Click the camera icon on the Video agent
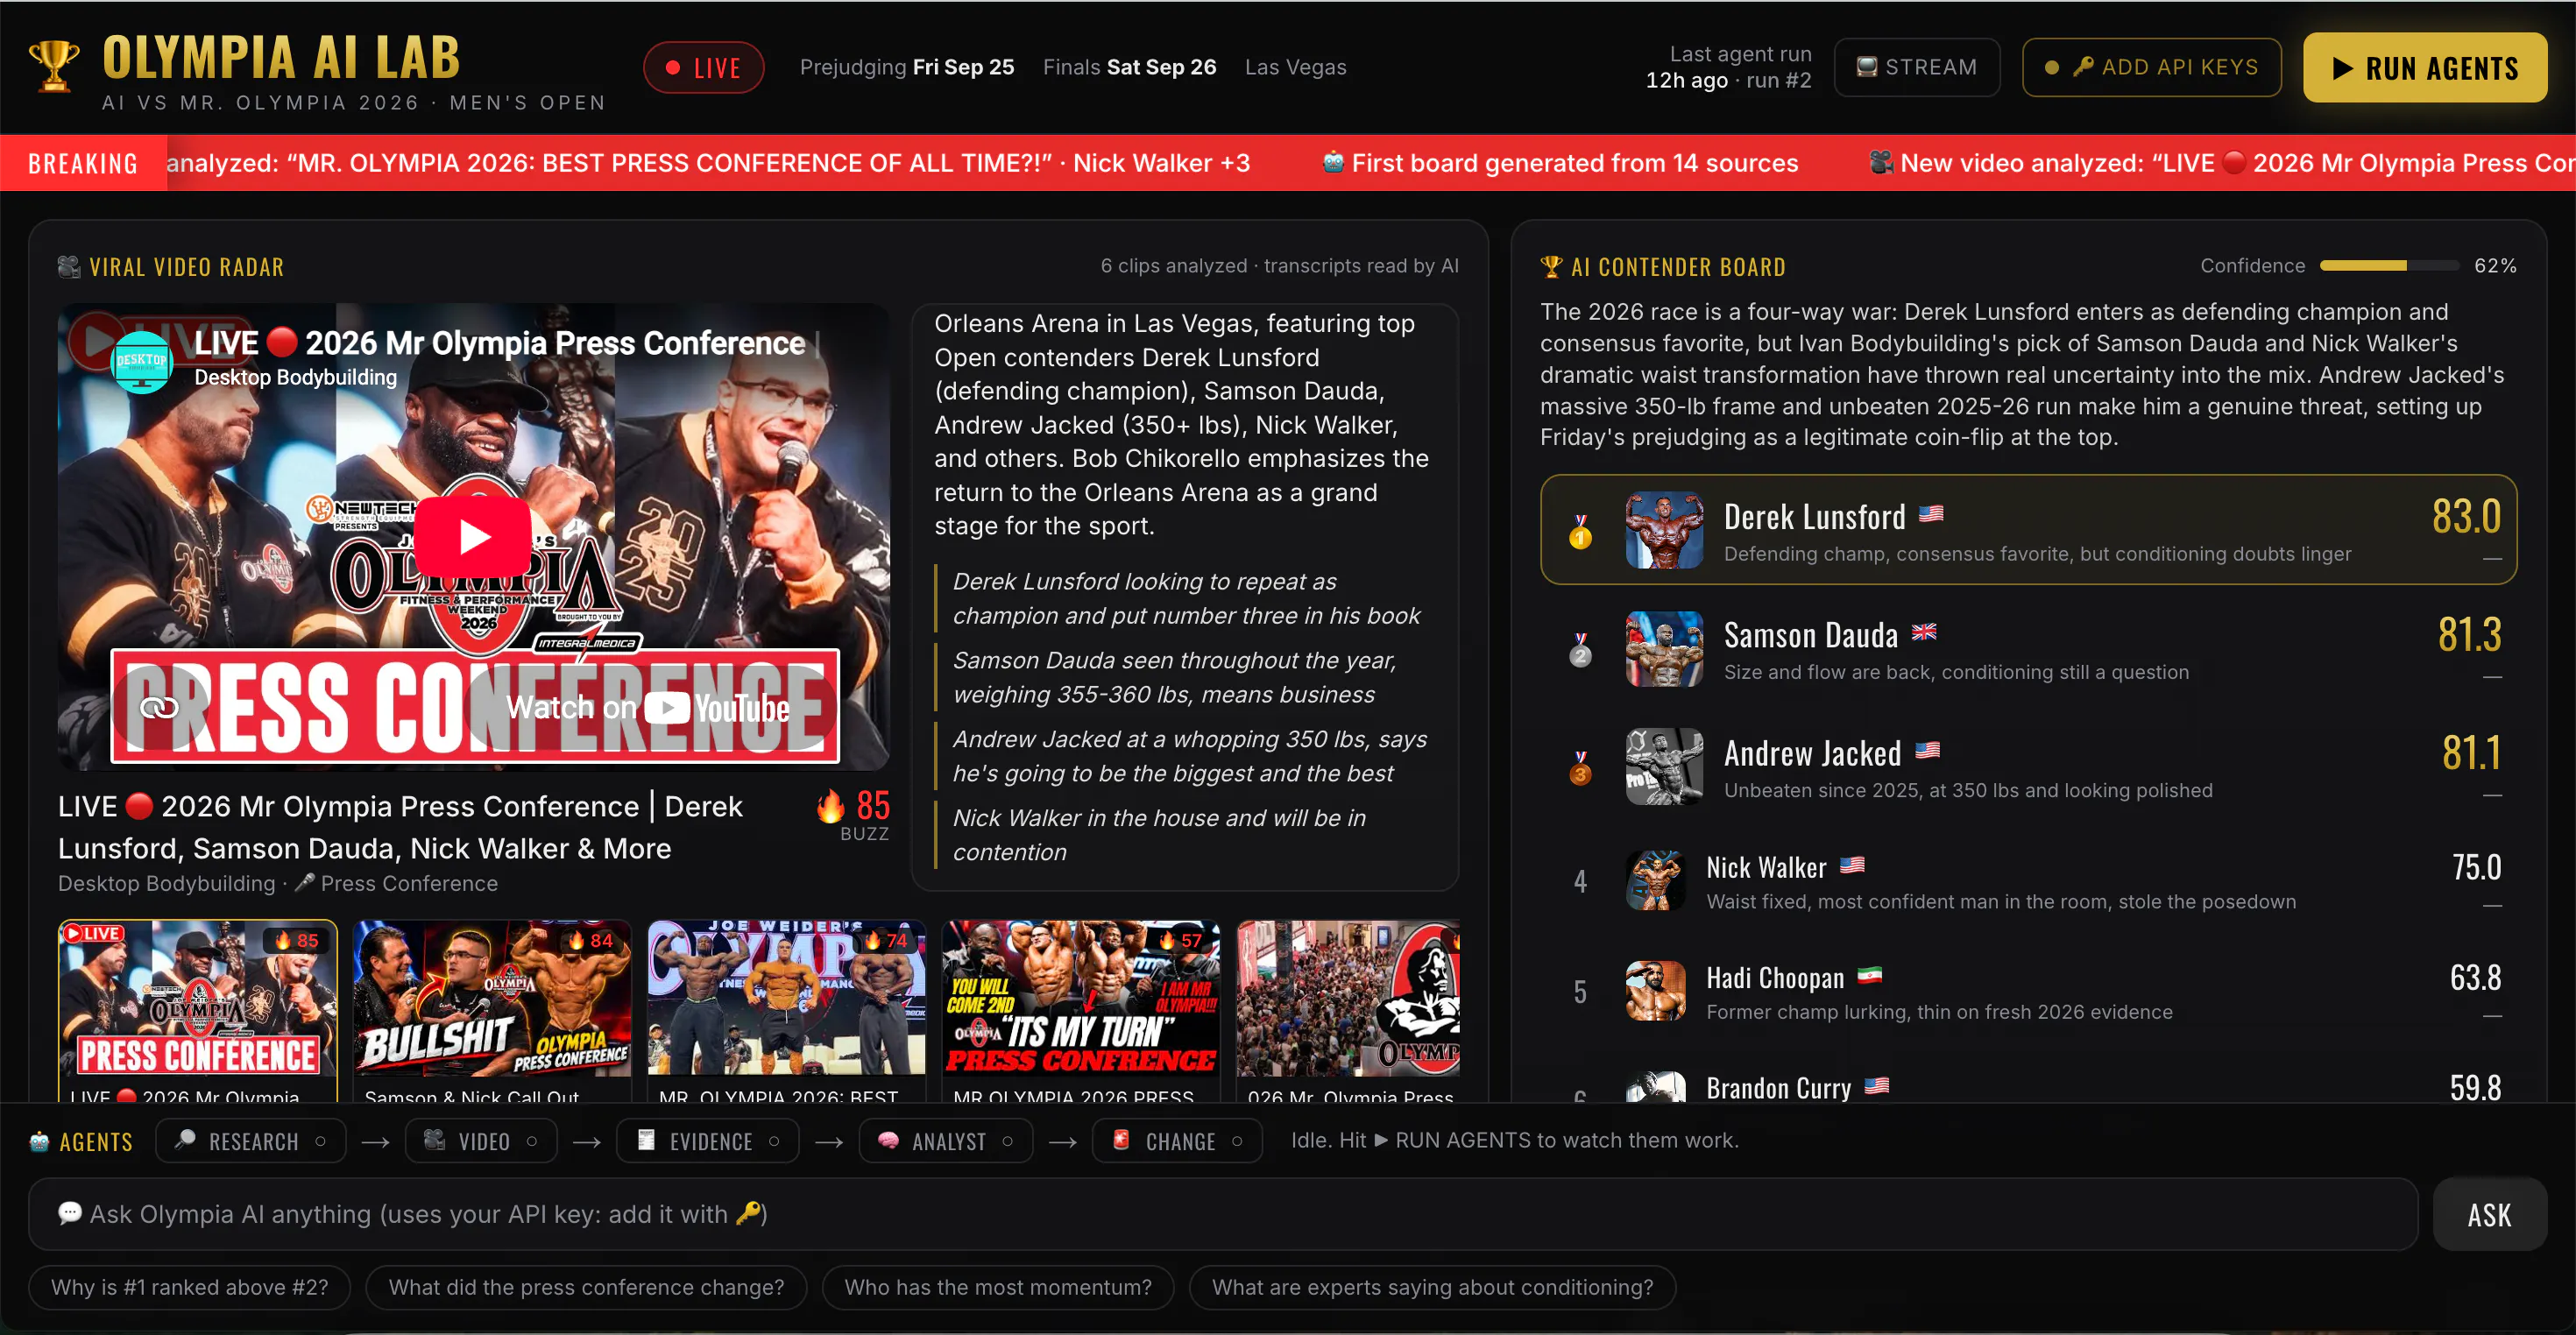This screenshot has height=1335, width=2576. coord(434,1140)
